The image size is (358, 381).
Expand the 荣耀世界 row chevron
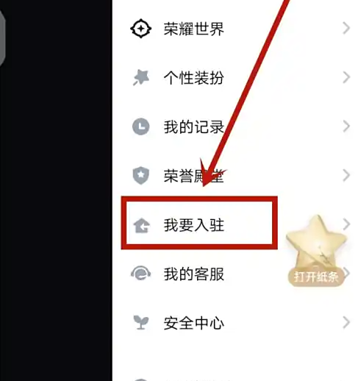346,28
